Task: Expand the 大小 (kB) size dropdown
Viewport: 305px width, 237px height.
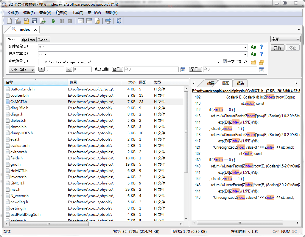Action: (x=22, y=70)
